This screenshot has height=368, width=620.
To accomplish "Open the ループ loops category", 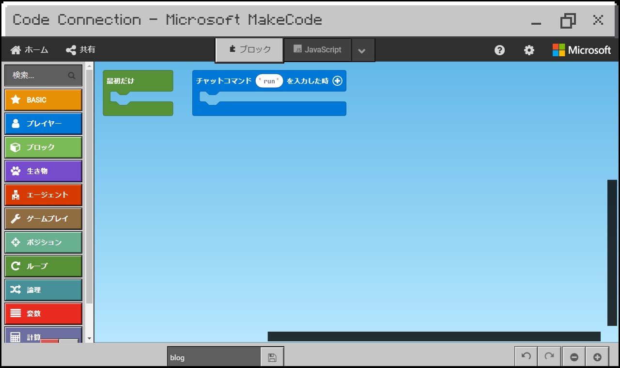I will 43,266.
